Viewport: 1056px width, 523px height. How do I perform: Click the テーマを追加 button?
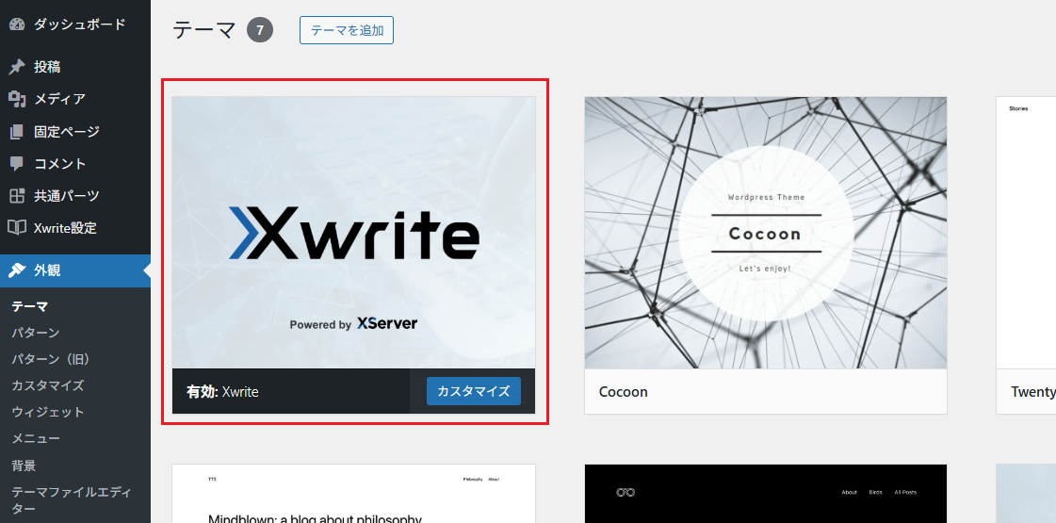pyautogui.click(x=347, y=30)
